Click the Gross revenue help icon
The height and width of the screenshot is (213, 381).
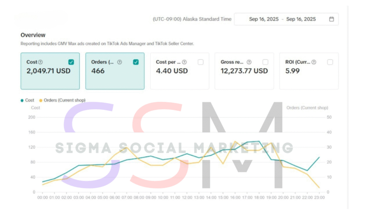click(249, 62)
